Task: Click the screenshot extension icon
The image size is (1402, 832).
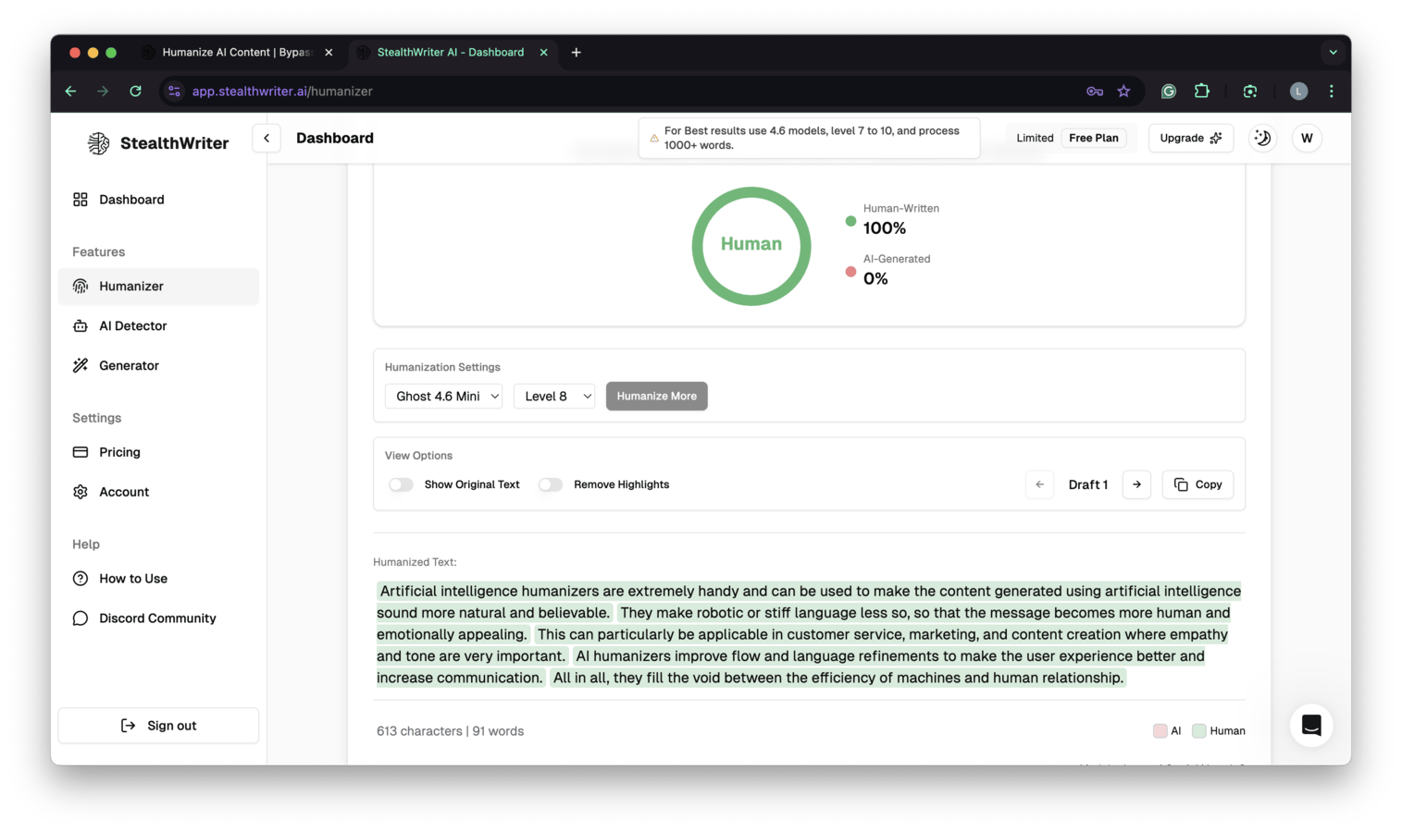Action: [x=1250, y=92]
